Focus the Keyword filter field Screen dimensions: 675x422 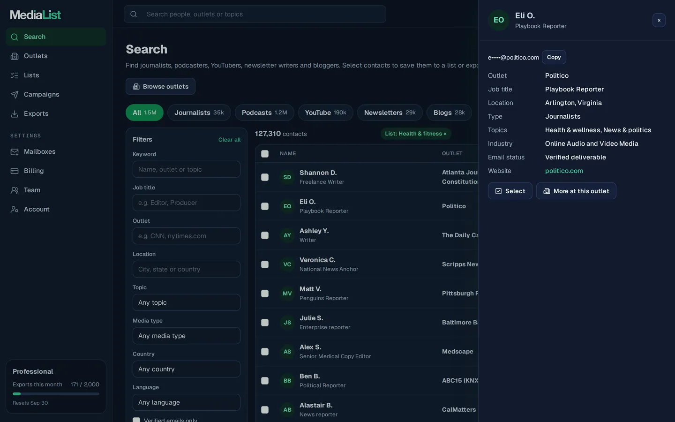(187, 169)
